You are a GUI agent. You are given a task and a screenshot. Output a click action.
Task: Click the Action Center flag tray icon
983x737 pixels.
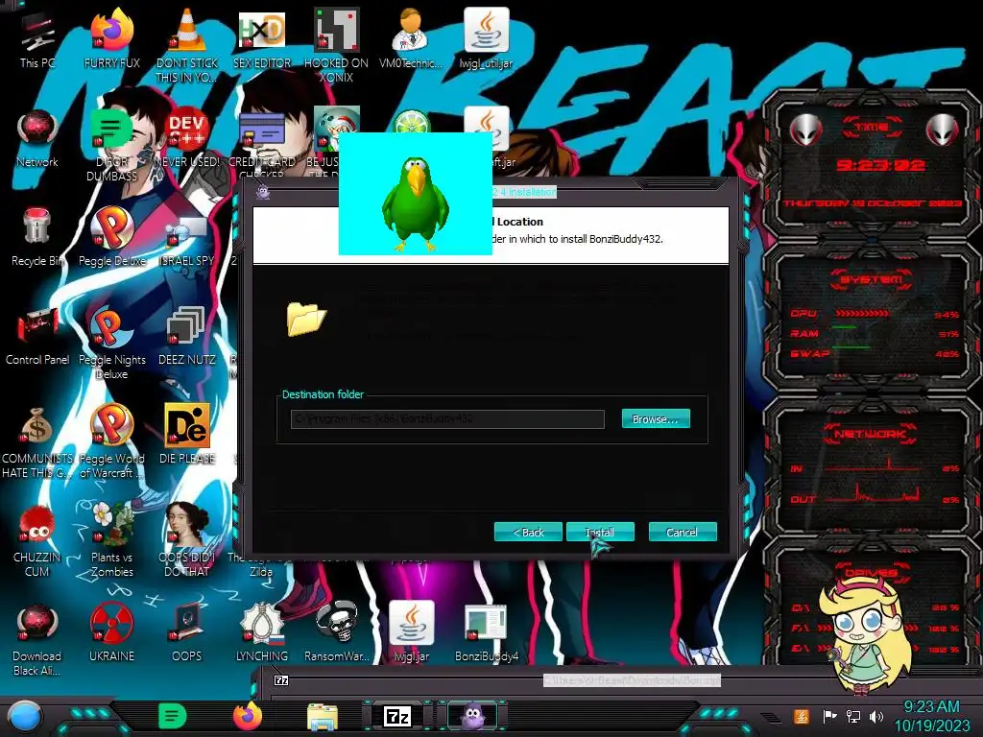[829, 716]
